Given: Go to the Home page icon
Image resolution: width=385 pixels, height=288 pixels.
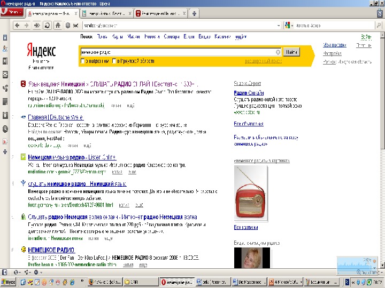Looking at the screenshot, I should (x=58, y=25).
